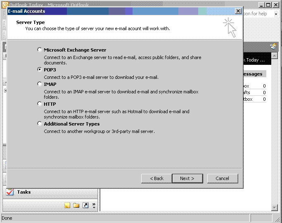Go to the next wizard step
The width and height of the screenshot is (282, 223).
(187, 178)
